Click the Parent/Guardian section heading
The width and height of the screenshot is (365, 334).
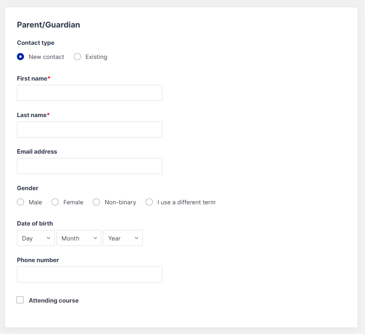tap(48, 25)
